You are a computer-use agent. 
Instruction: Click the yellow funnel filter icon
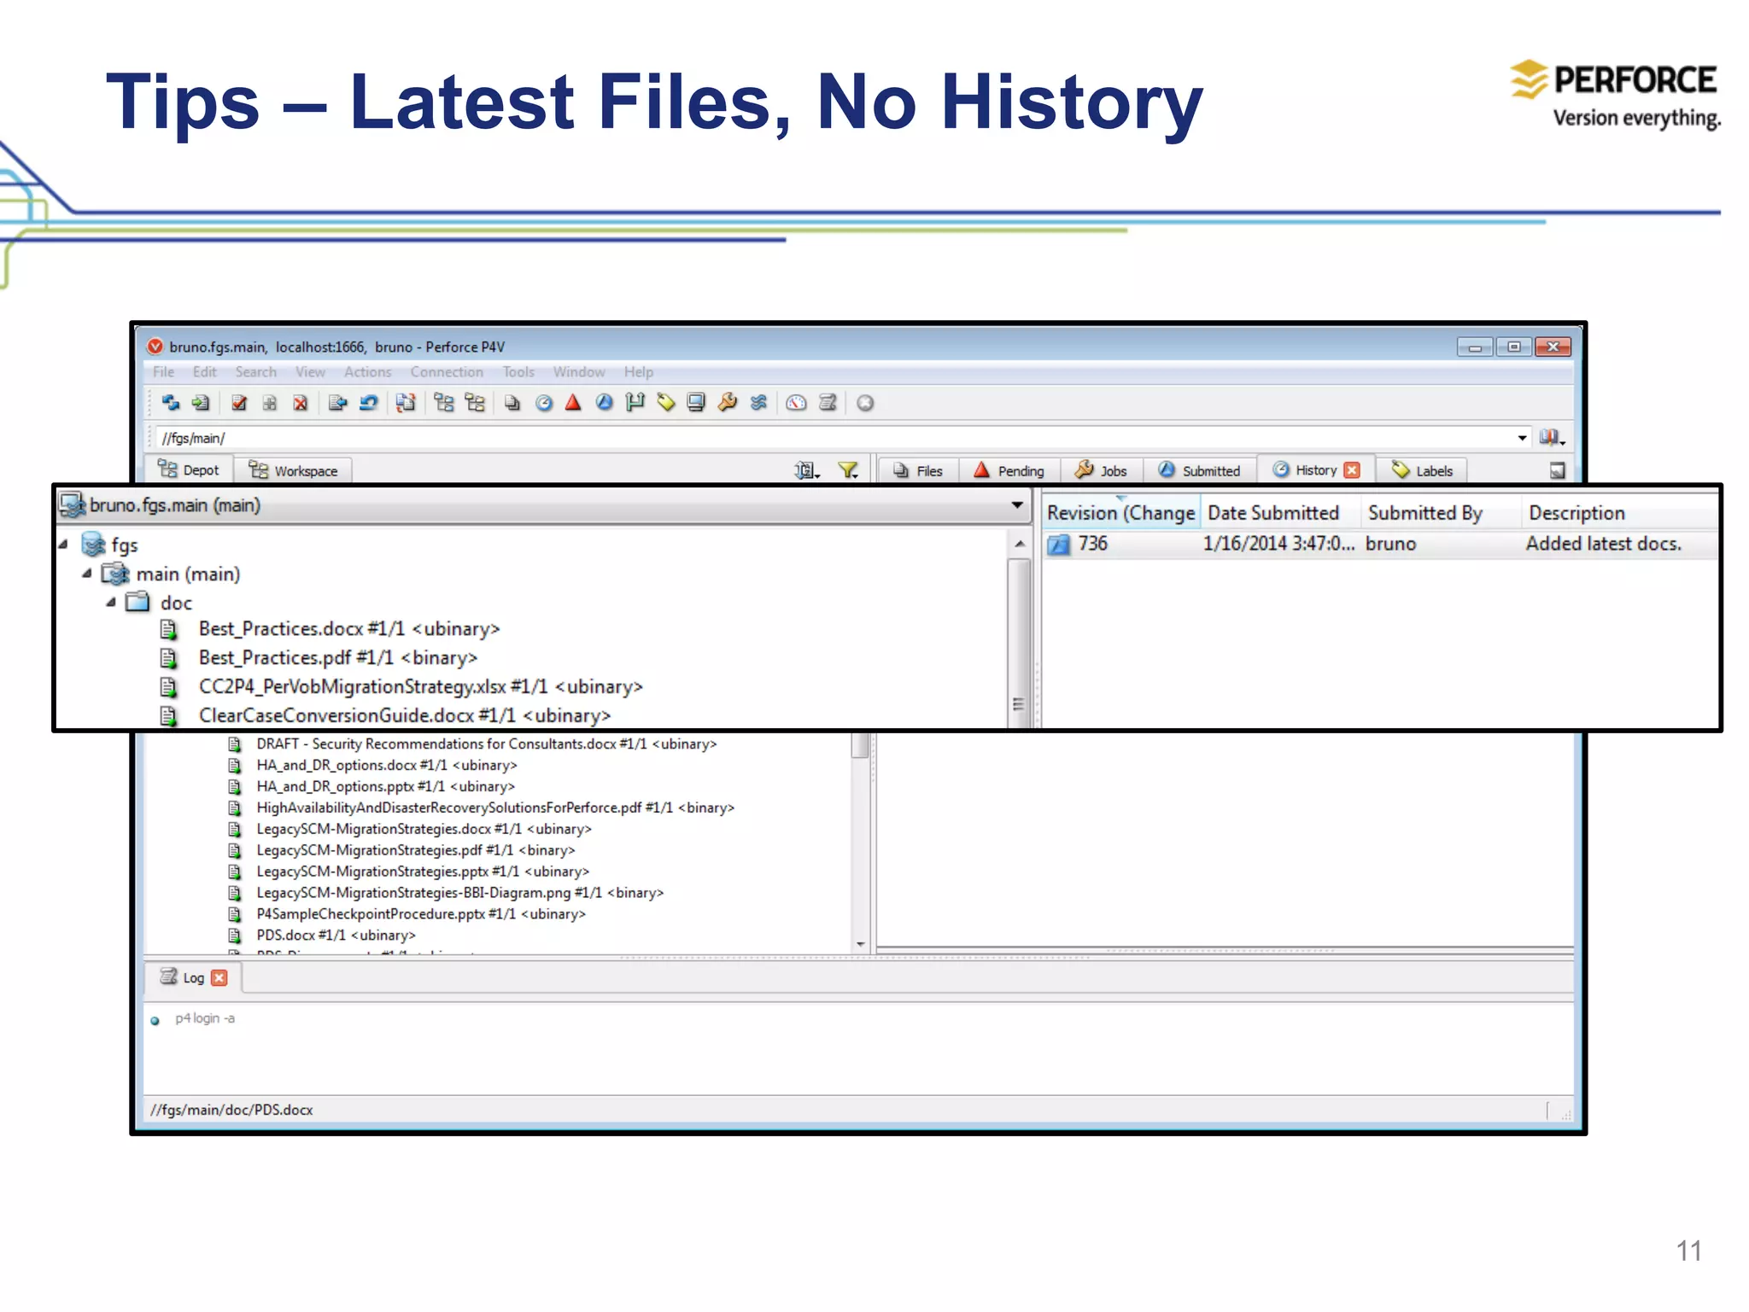coord(848,470)
